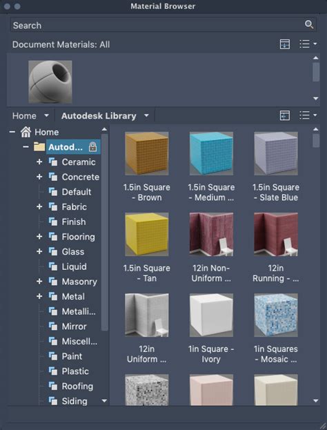Collapse the Home tree node
The width and height of the screenshot is (327, 430).
[x=12, y=132]
